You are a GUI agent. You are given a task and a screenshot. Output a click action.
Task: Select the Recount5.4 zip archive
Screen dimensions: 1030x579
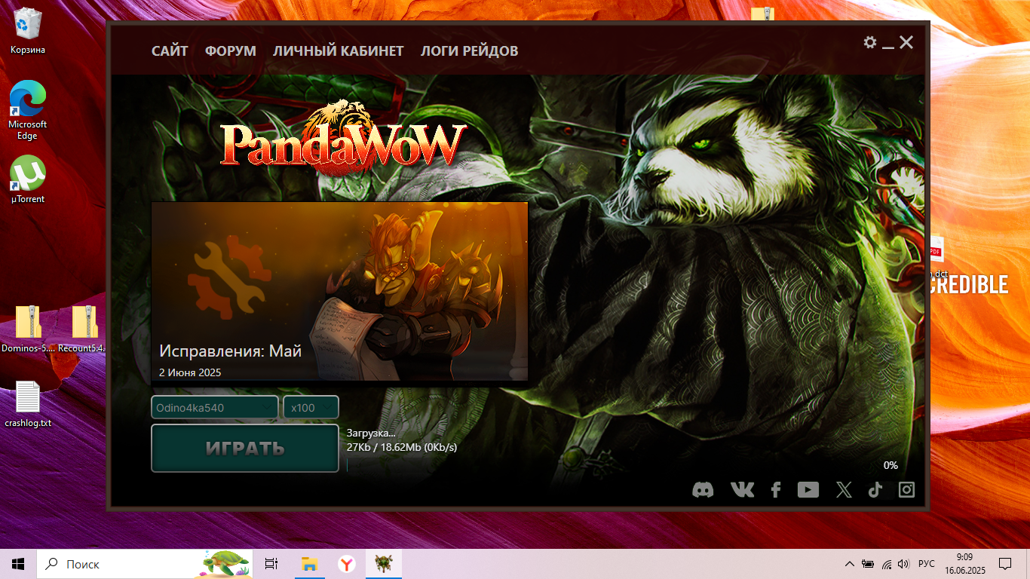click(84, 329)
